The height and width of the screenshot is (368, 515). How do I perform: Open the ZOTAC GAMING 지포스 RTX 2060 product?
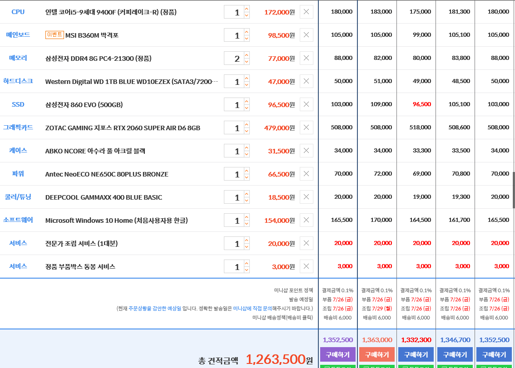(123, 128)
